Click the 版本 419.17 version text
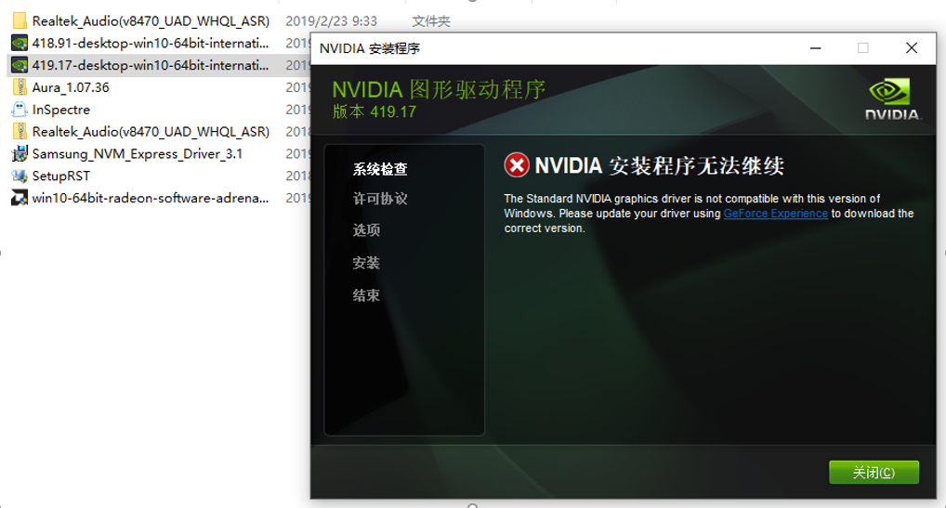Image resolution: width=946 pixels, height=508 pixels. (x=374, y=111)
